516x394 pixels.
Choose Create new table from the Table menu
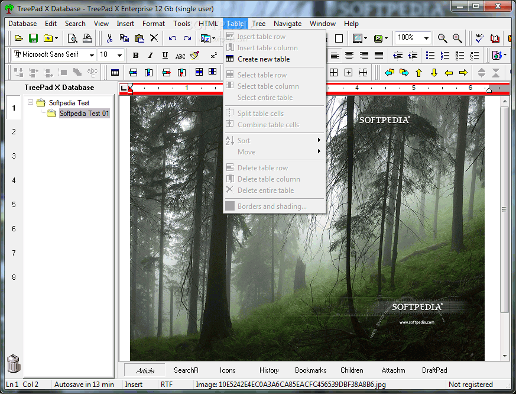click(264, 59)
